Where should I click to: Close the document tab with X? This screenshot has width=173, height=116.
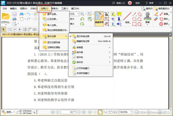(x=170, y=35)
